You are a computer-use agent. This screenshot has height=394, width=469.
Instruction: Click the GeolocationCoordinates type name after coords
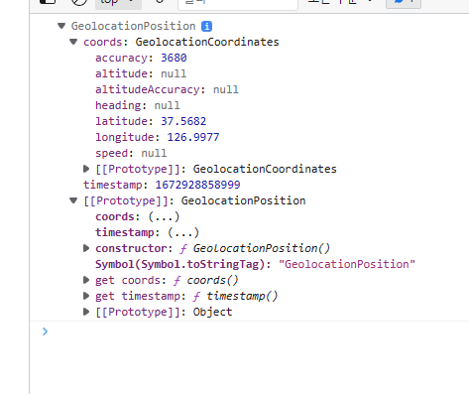point(207,42)
